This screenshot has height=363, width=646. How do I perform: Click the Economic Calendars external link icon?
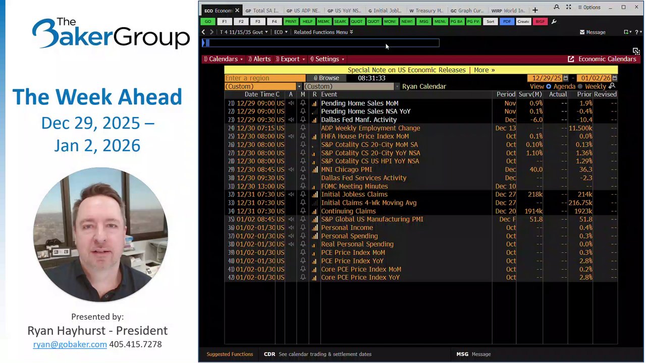pos(571,59)
